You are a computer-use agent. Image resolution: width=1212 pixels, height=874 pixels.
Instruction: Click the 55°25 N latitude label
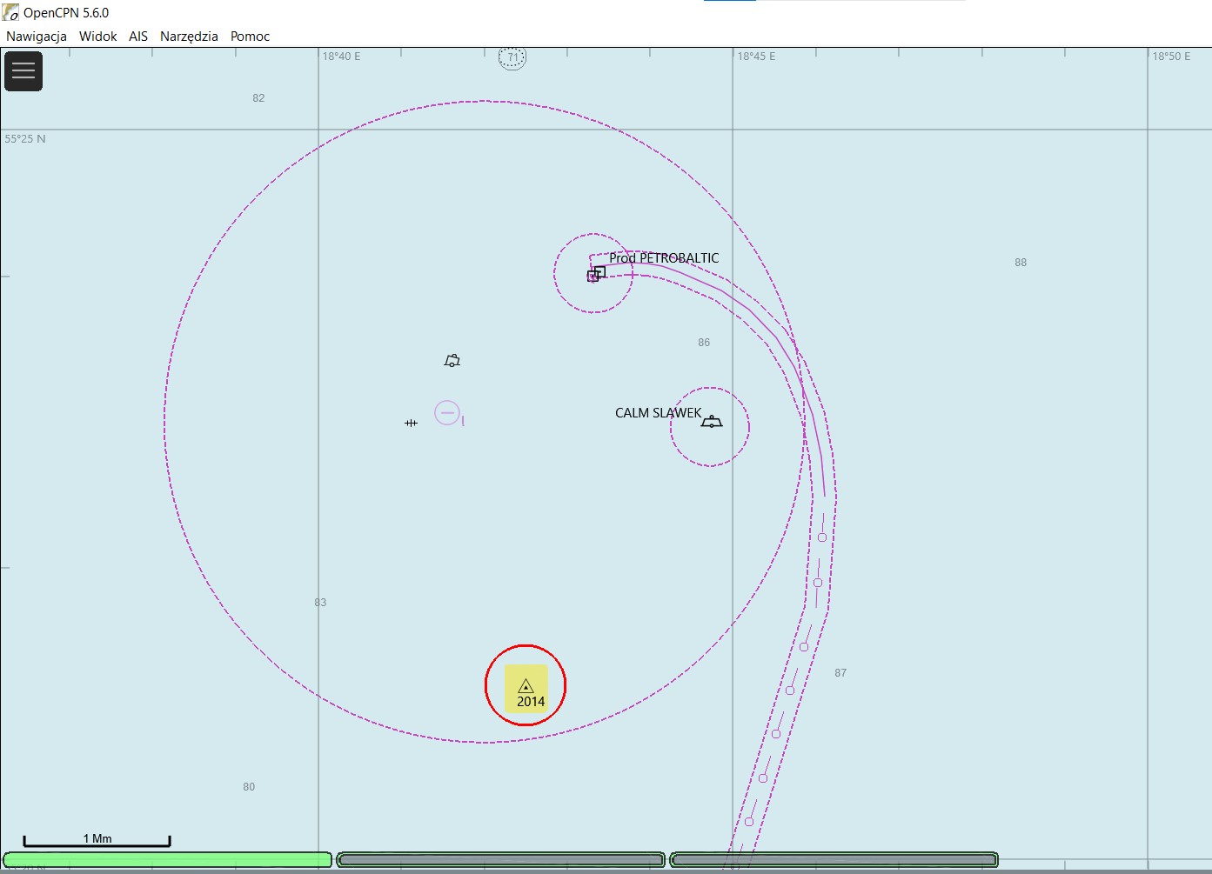[25, 139]
